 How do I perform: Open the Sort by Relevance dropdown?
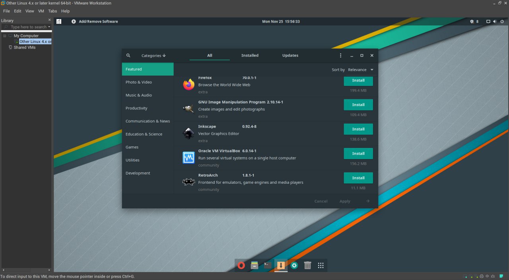point(361,70)
